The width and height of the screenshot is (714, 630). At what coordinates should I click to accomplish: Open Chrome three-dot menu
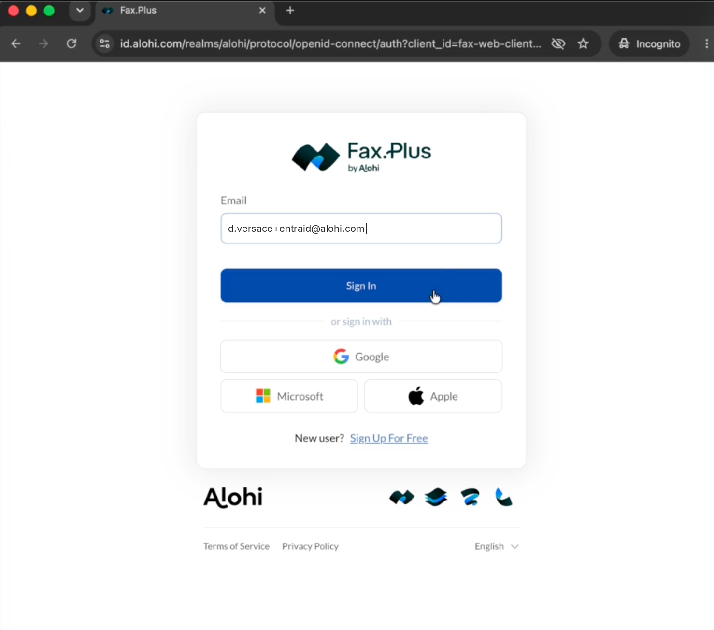pyautogui.click(x=706, y=43)
